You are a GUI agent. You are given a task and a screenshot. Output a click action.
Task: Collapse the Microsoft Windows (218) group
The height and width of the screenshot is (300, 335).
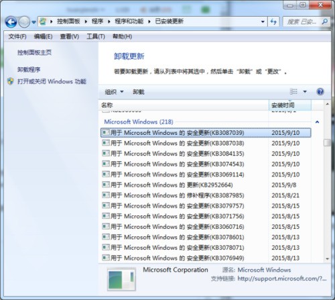coord(317,122)
